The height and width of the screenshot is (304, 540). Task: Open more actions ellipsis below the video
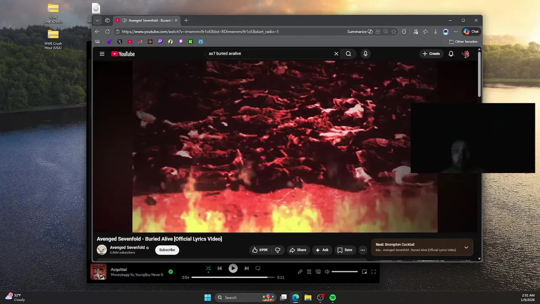[x=362, y=250]
